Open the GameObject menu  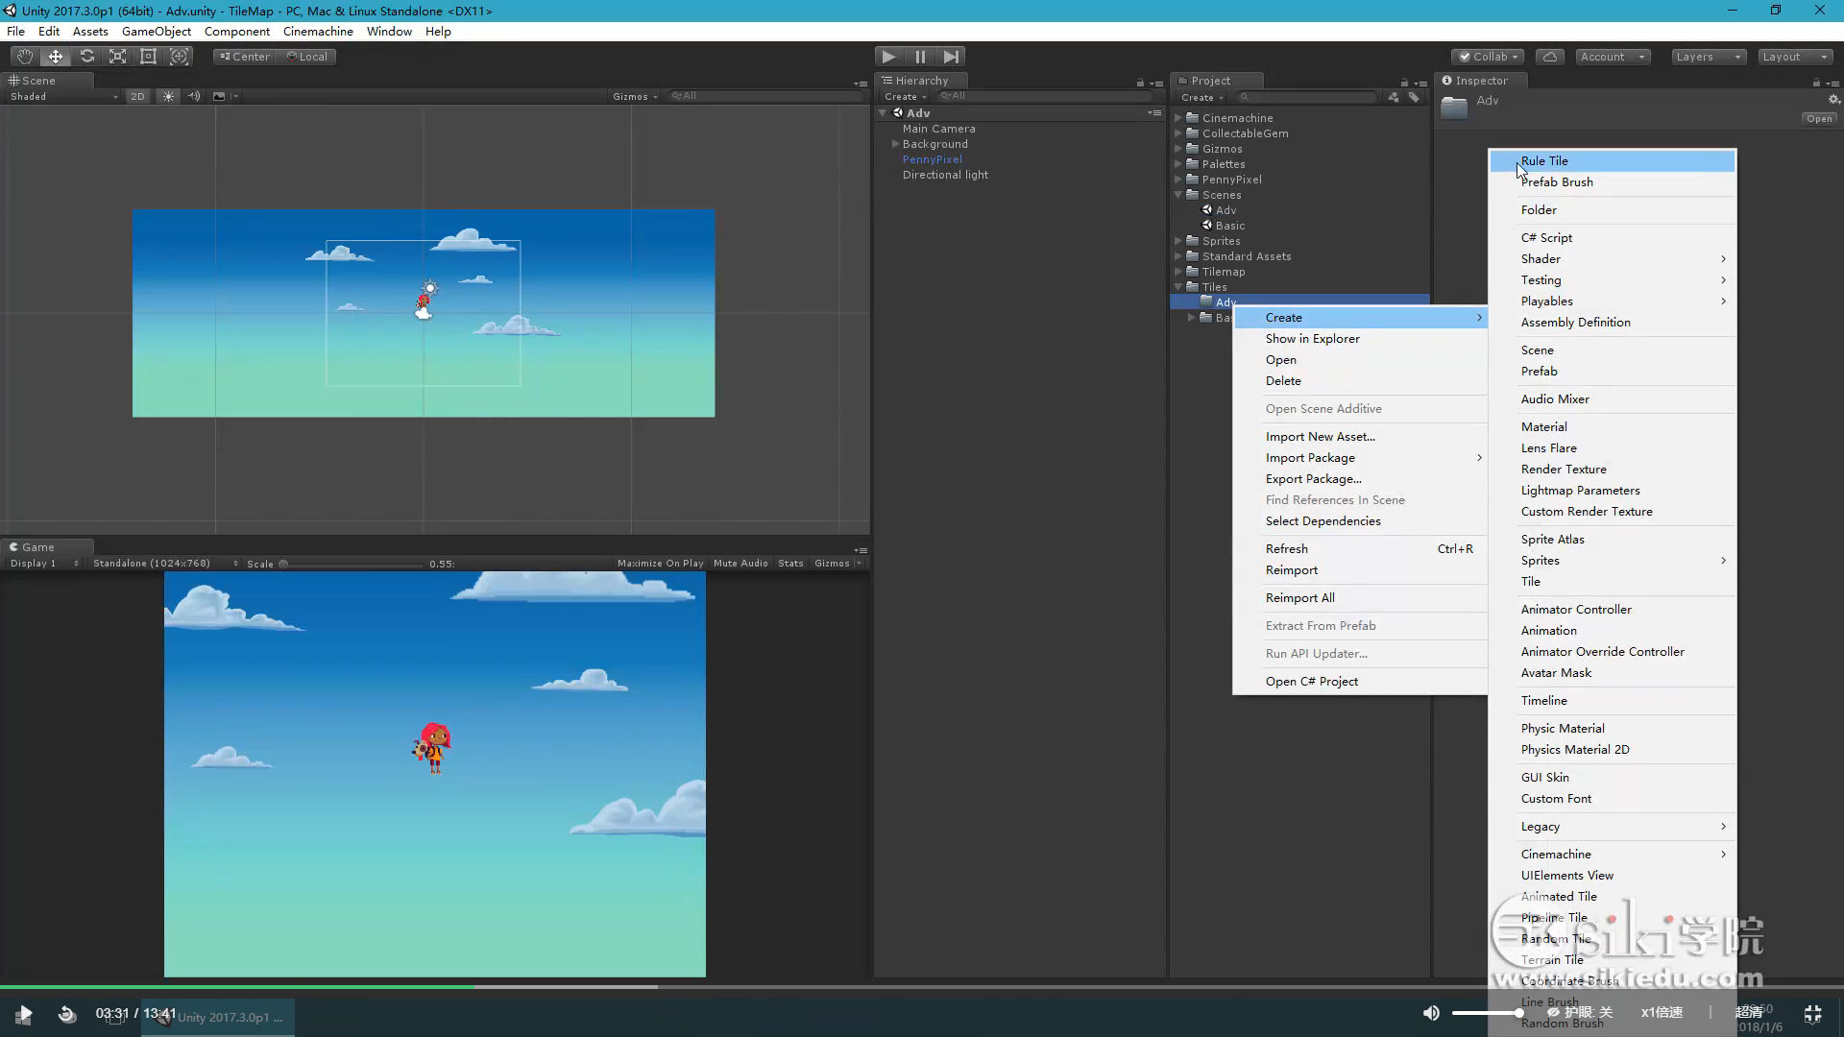point(157,32)
